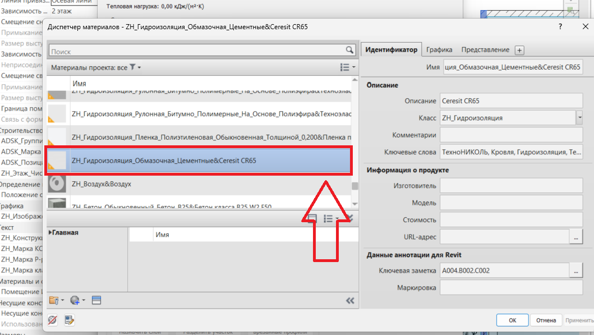The width and height of the screenshot is (594, 335).
Task: Click the help question mark icon
Action: pos(560,26)
